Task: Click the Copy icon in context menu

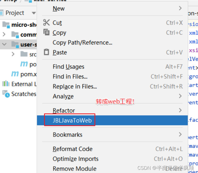Action: [x=46, y=32]
